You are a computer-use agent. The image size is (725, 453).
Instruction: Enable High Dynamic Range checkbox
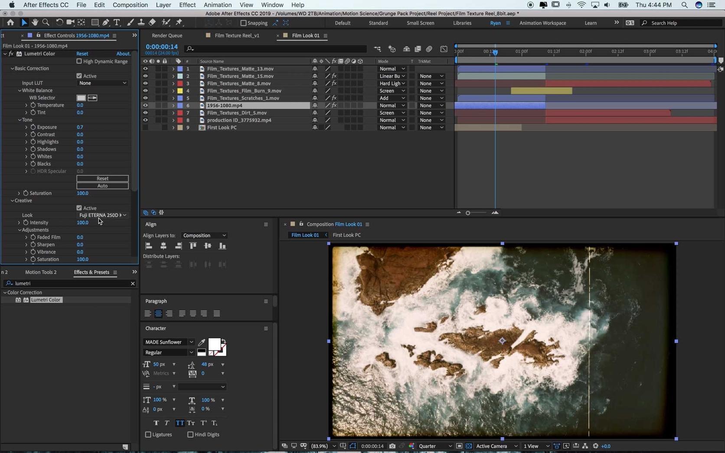pyautogui.click(x=79, y=61)
